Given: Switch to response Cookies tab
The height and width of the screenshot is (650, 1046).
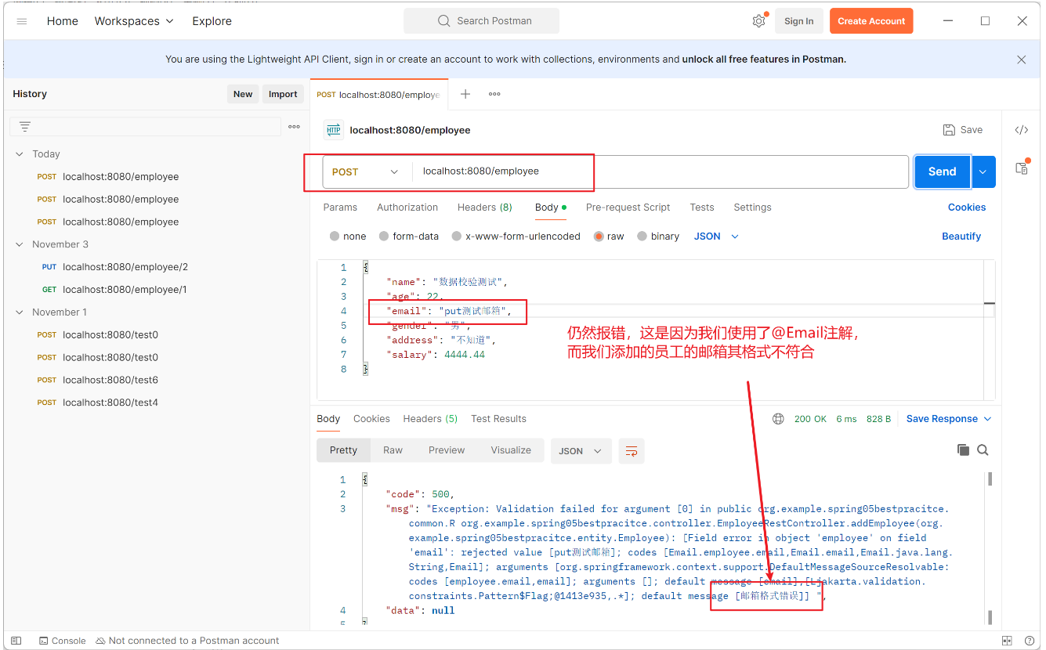Looking at the screenshot, I should coord(371,419).
